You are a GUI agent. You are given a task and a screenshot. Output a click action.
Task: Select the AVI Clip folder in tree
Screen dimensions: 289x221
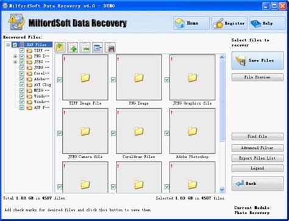39,85
